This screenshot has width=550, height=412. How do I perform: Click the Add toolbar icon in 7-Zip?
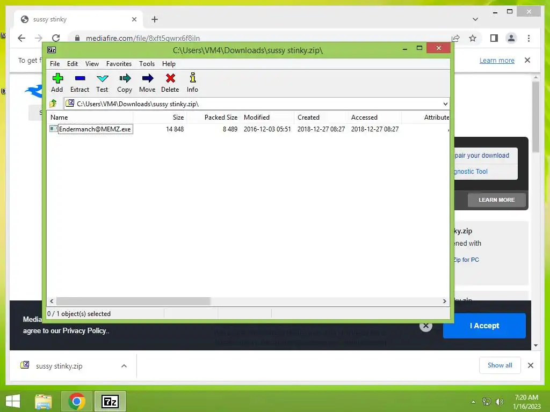(x=57, y=83)
